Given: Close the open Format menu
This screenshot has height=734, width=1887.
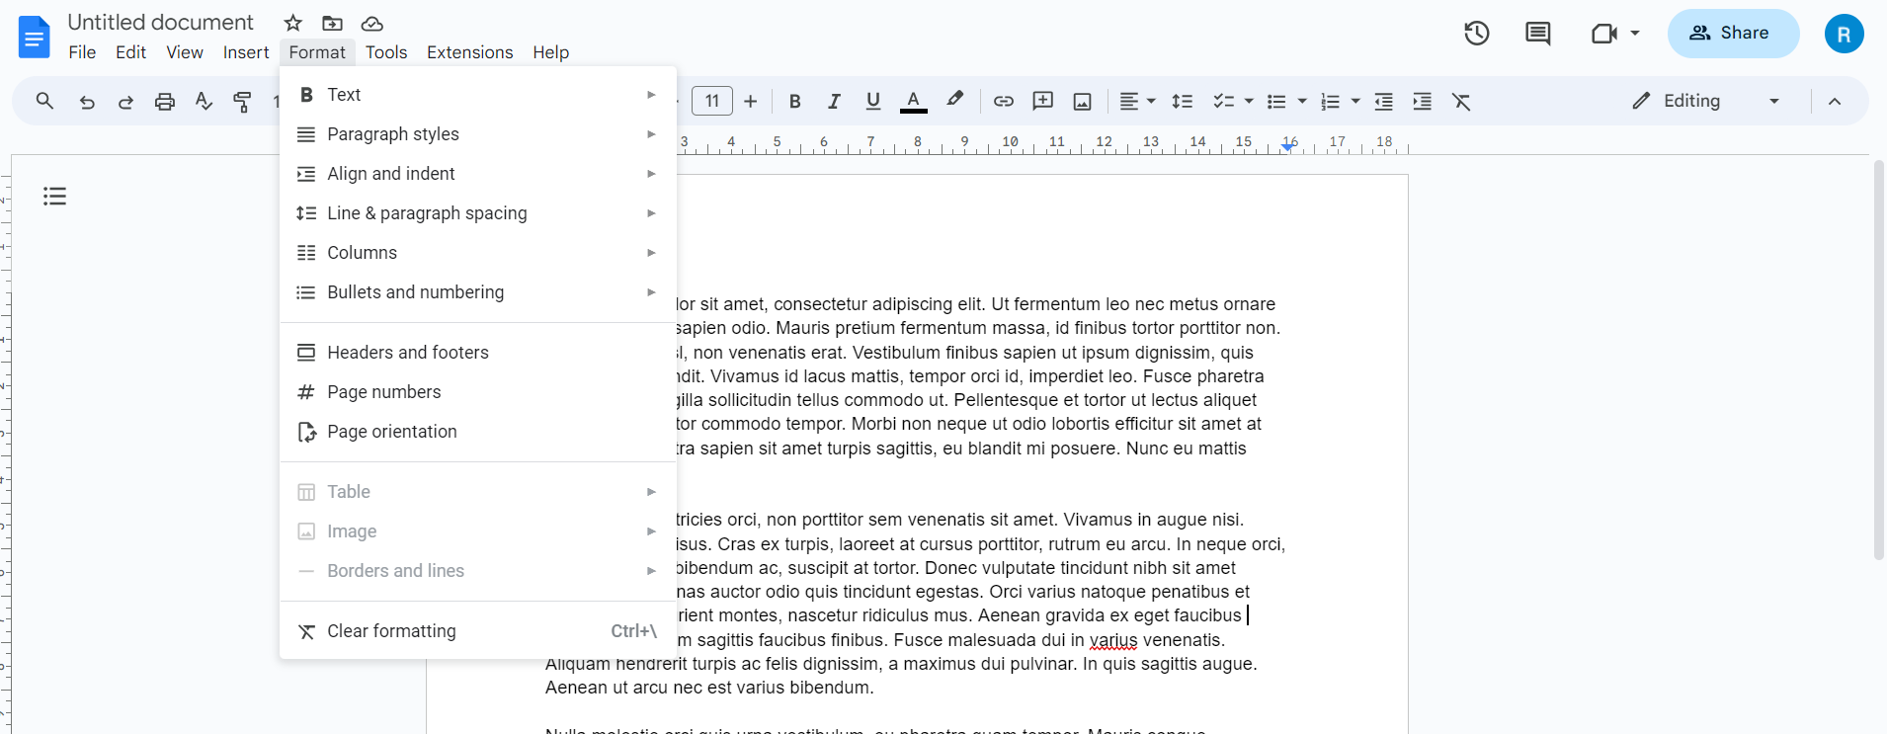Looking at the screenshot, I should pyautogui.click(x=317, y=52).
